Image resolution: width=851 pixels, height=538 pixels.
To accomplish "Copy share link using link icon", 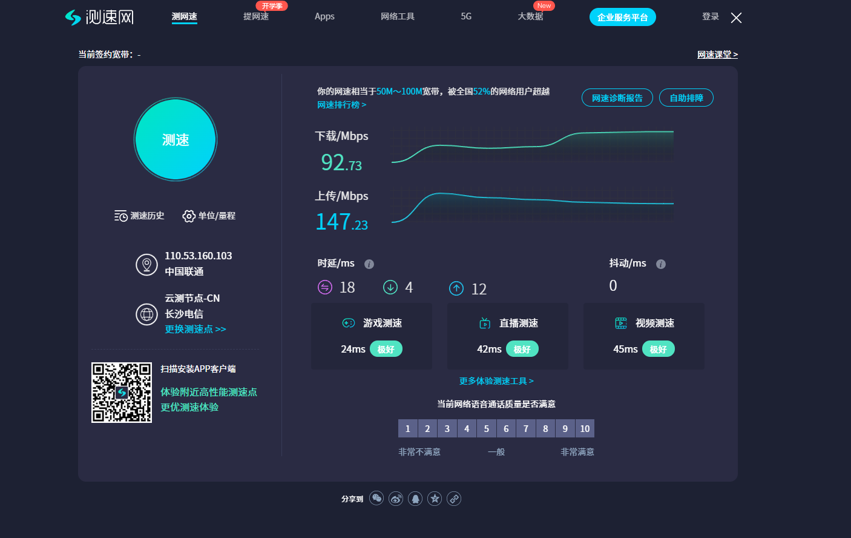I will coord(453,498).
